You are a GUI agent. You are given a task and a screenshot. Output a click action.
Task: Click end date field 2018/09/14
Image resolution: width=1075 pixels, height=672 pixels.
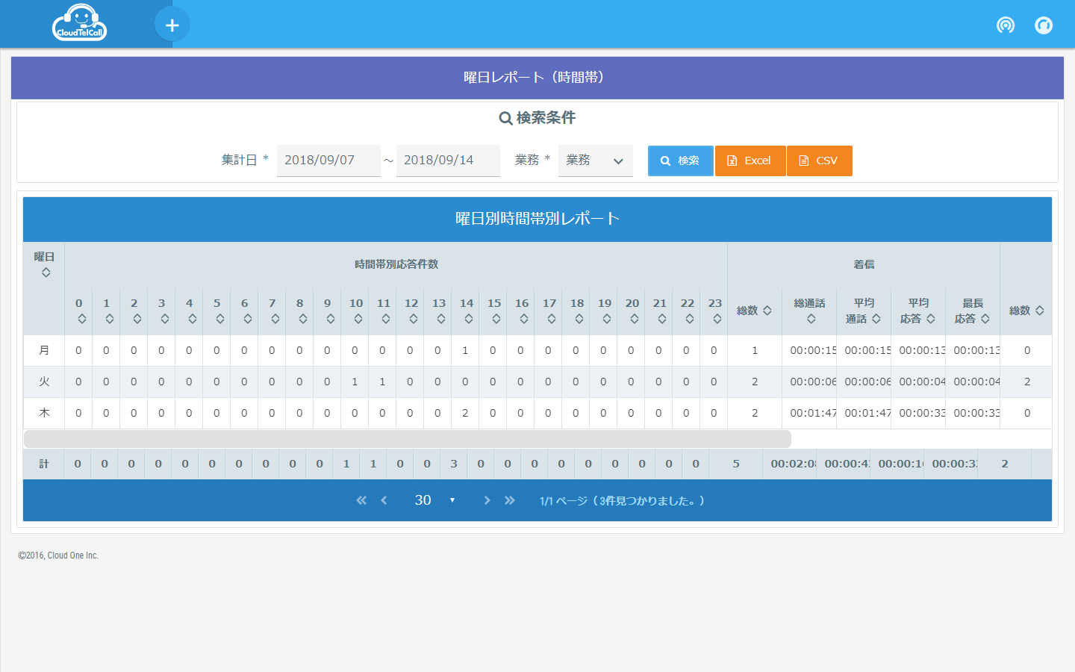pyautogui.click(x=448, y=161)
